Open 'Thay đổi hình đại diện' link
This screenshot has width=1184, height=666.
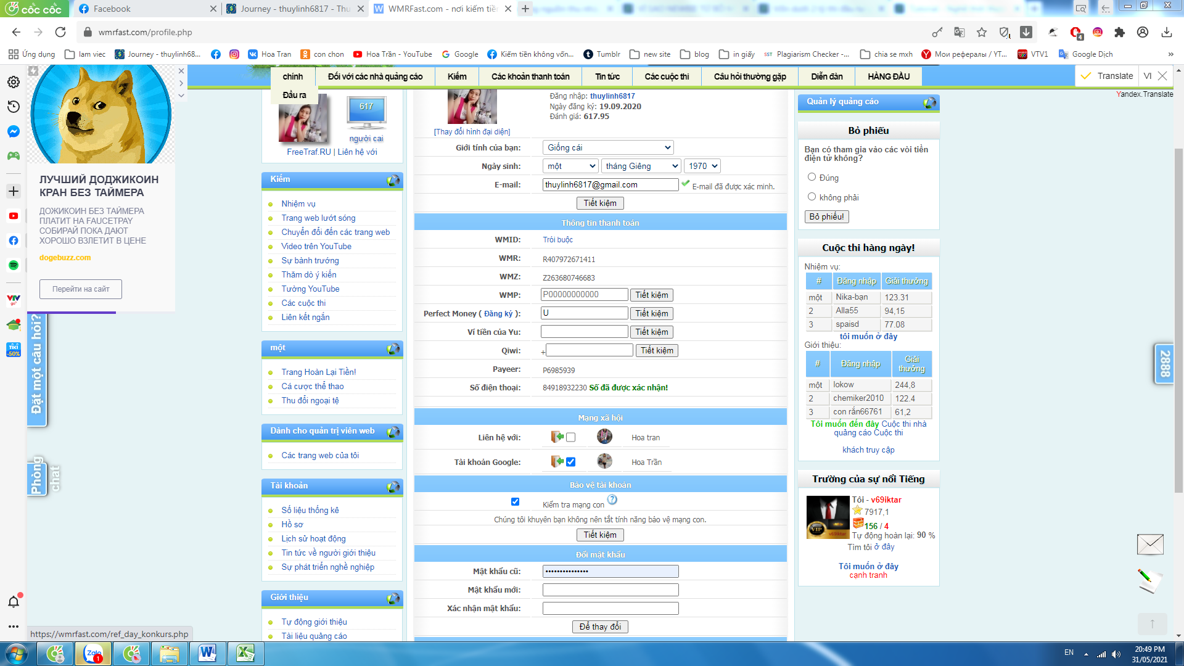472,131
